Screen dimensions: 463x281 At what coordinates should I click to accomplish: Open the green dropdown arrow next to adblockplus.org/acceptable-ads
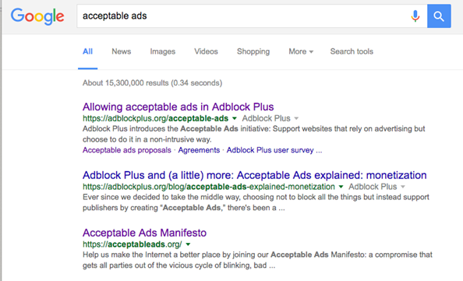point(235,118)
